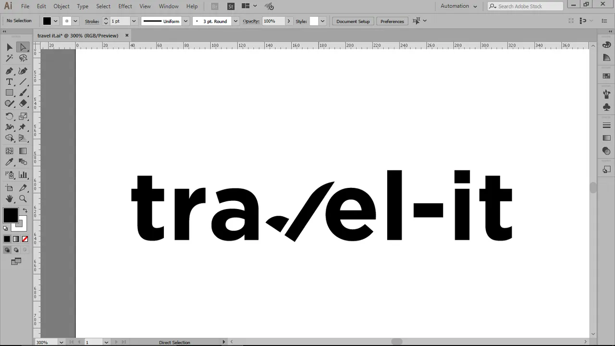Enable Draw Behind mode
This screenshot has width=615, height=346.
tap(16, 250)
